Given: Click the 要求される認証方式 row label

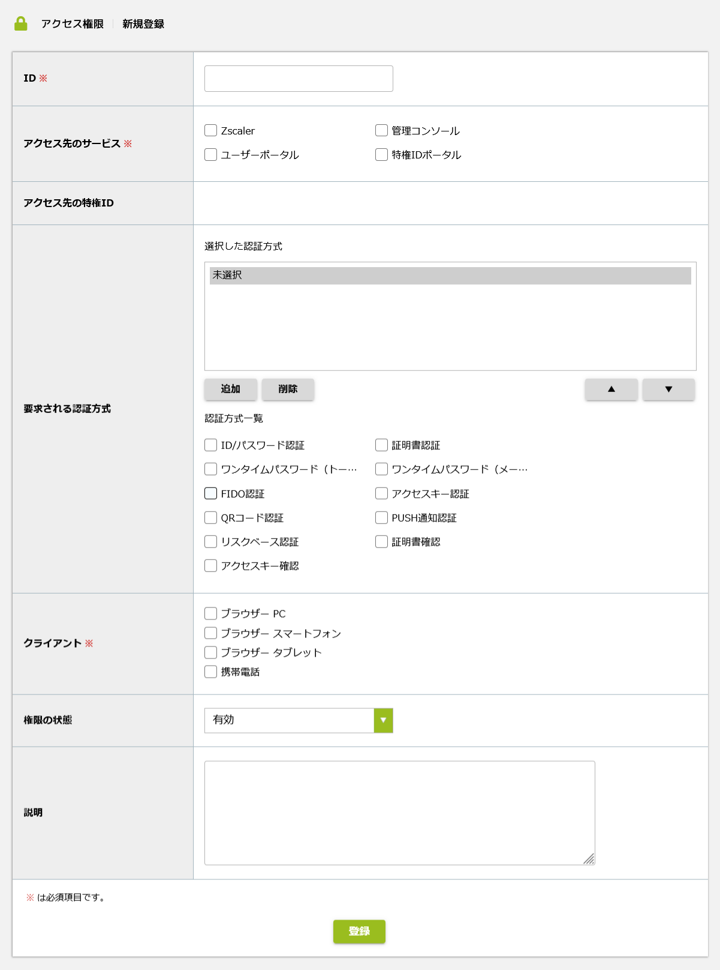Looking at the screenshot, I should [67, 409].
